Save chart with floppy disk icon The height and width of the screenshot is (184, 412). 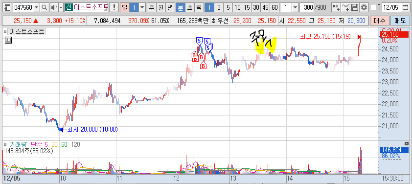tap(355, 7)
